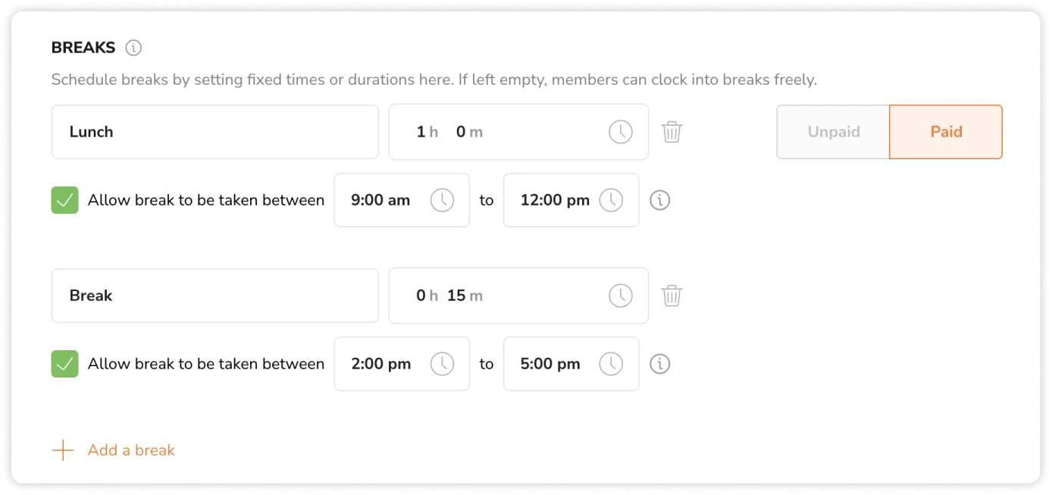
Task: Delete the 15-minute Break with trash icon
Action: click(672, 296)
